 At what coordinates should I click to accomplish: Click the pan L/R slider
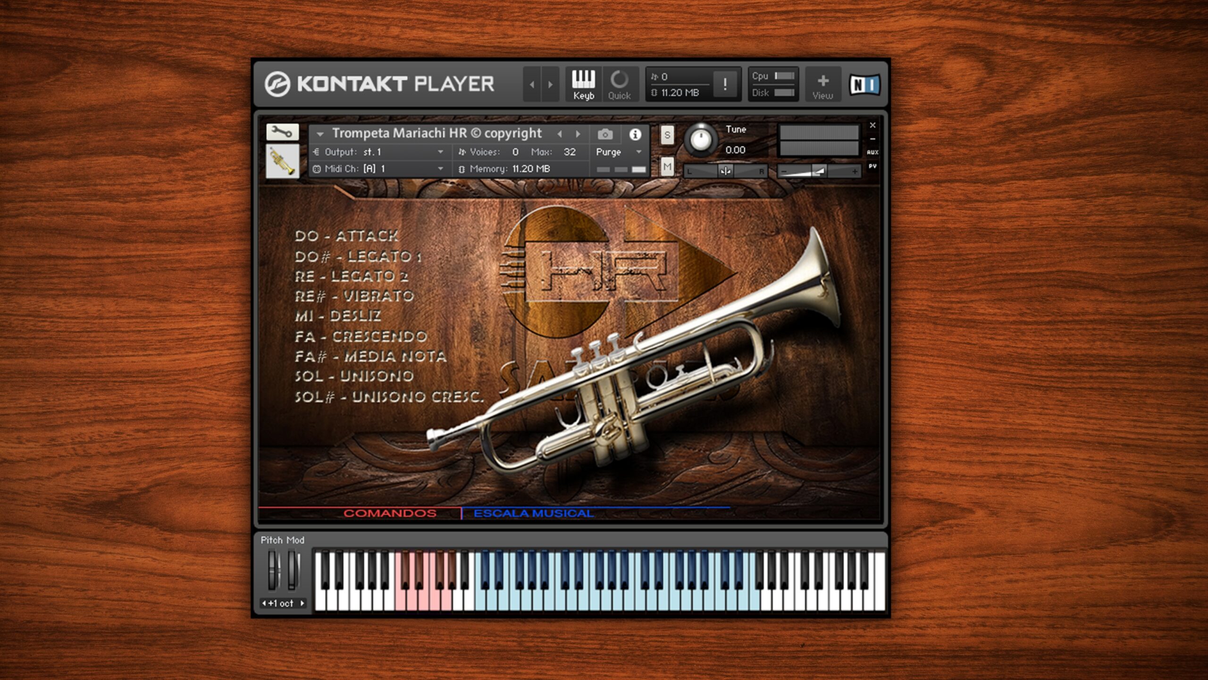click(x=725, y=171)
